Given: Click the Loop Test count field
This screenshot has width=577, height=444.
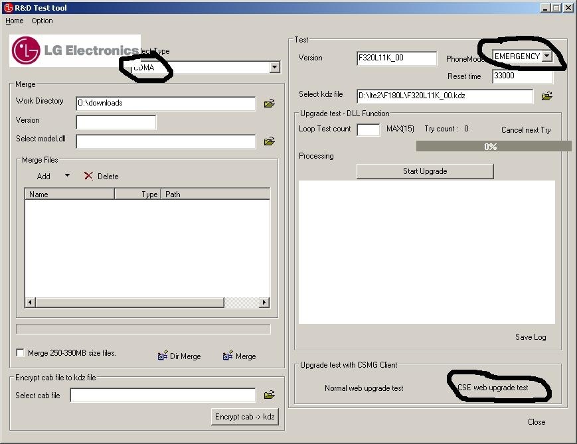Looking at the screenshot, I should pos(369,130).
